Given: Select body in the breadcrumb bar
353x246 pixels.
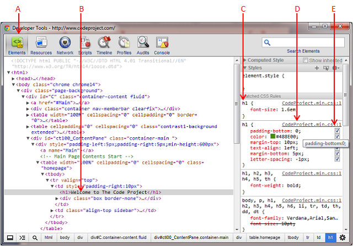Looking at the screenshot, I should point(65,238).
